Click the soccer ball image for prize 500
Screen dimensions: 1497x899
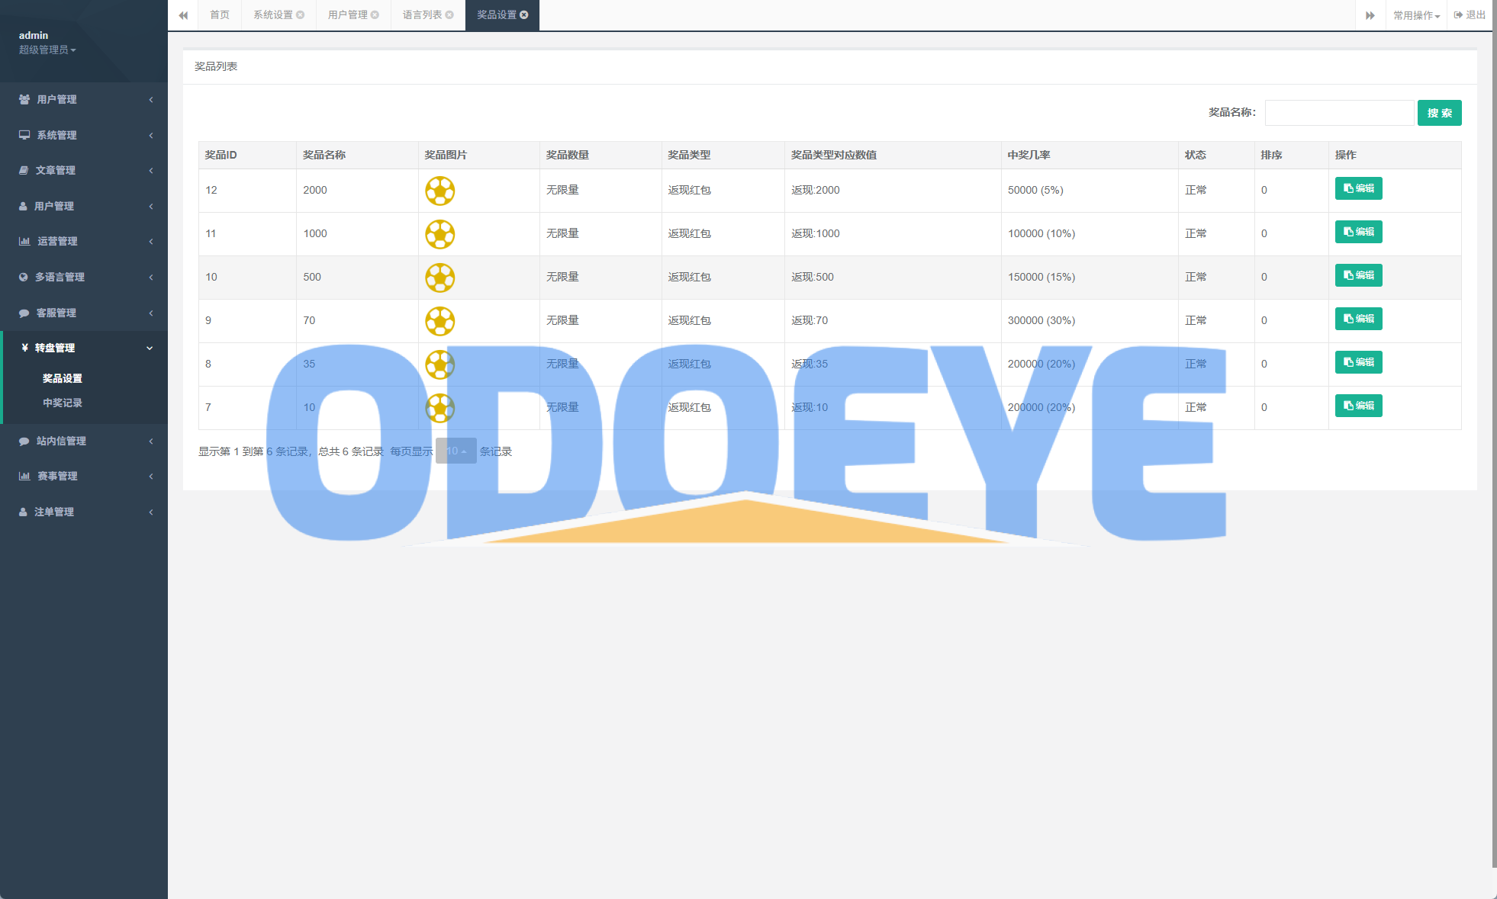pos(440,278)
